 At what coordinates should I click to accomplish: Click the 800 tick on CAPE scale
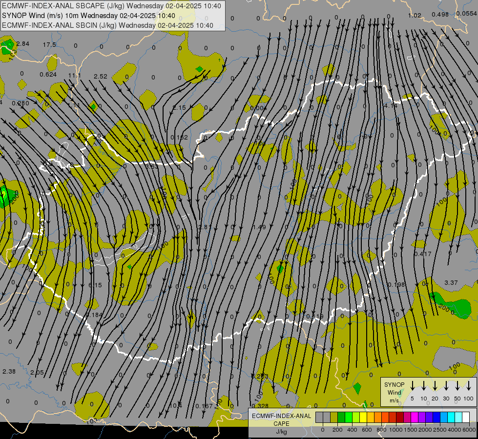[381, 430]
